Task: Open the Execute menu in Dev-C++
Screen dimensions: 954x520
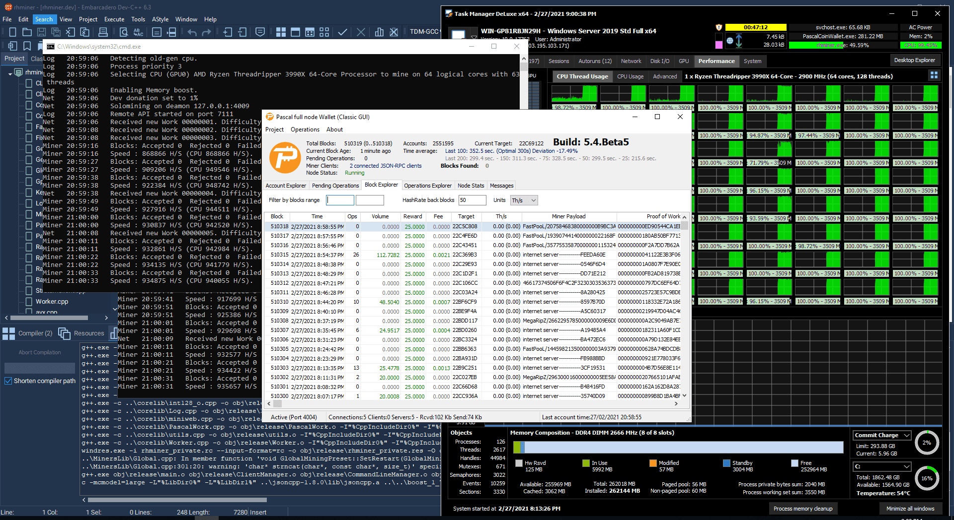Action: click(x=114, y=19)
